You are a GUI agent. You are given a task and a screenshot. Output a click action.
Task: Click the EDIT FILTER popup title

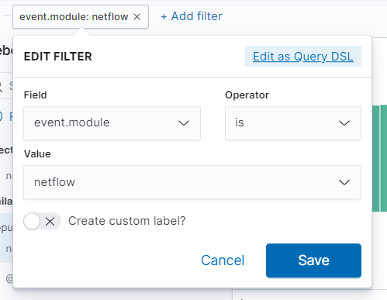pyautogui.click(x=58, y=57)
